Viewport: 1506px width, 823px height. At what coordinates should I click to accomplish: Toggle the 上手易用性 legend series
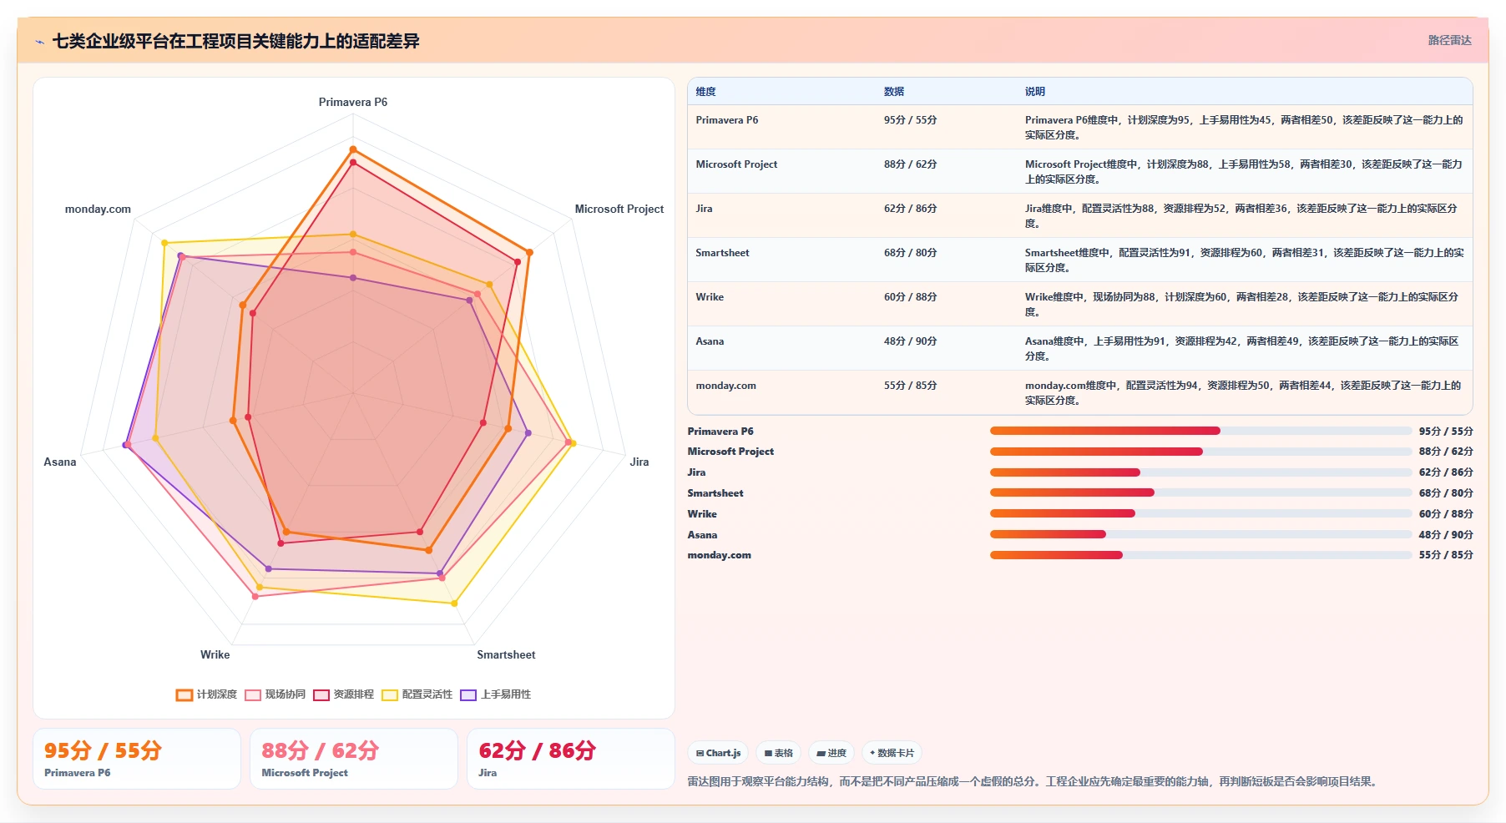(x=496, y=694)
